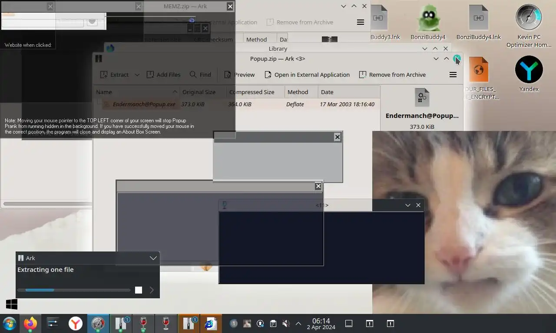Open the clock showing 06:14
This screenshot has width=556, height=333.
click(x=321, y=323)
